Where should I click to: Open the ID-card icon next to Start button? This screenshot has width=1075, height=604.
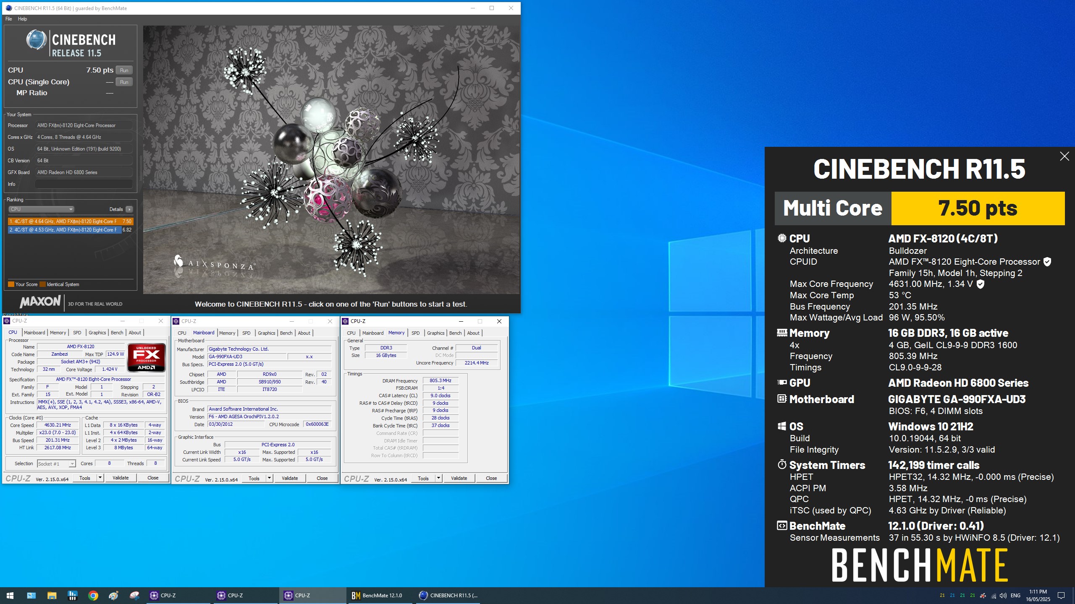[x=31, y=595]
